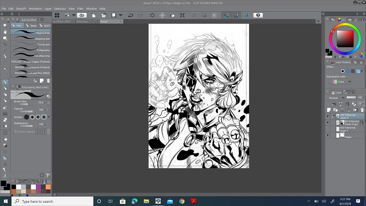Click the Scale/Rotate transform icon
The height and width of the screenshot is (206, 366).
(182, 15)
